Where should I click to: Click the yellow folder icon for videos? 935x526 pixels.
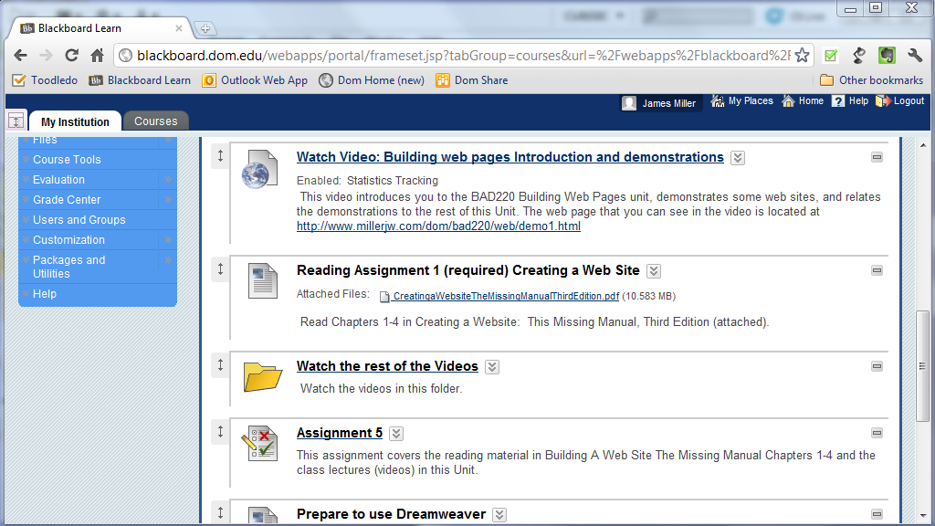tap(262, 376)
